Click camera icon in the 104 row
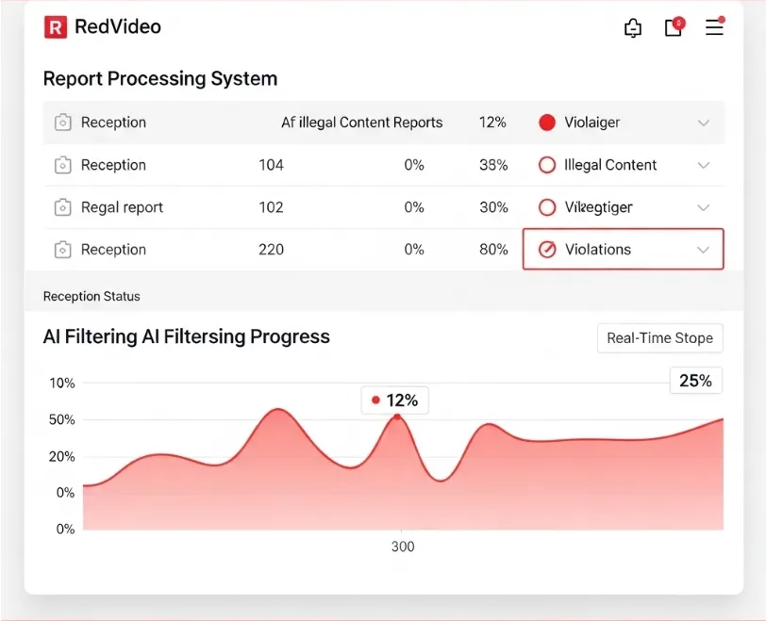Screen dimensions: 766x621 [x=62, y=165]
